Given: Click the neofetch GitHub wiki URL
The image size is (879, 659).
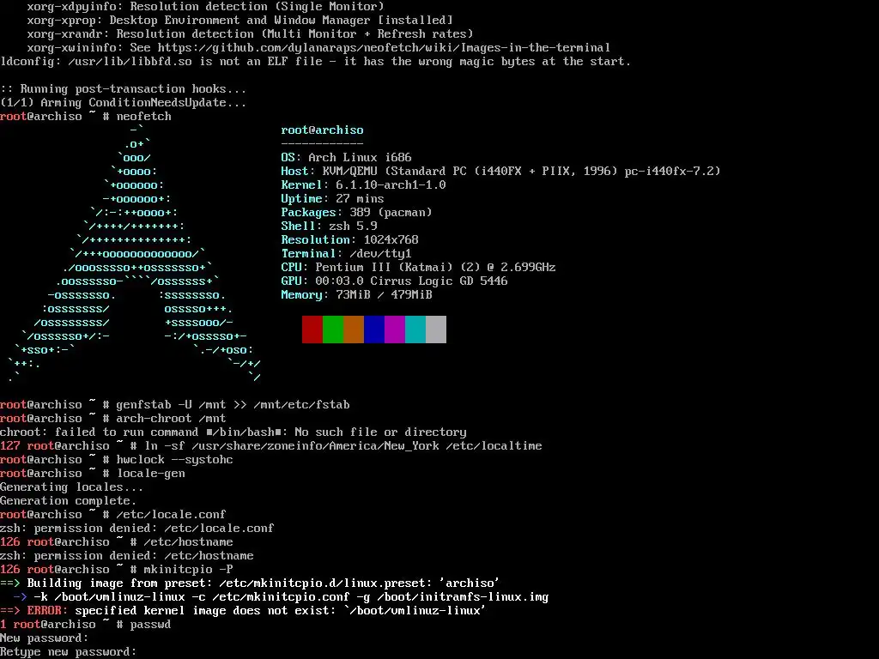Looking at the screenshot, I should (384, 48).
